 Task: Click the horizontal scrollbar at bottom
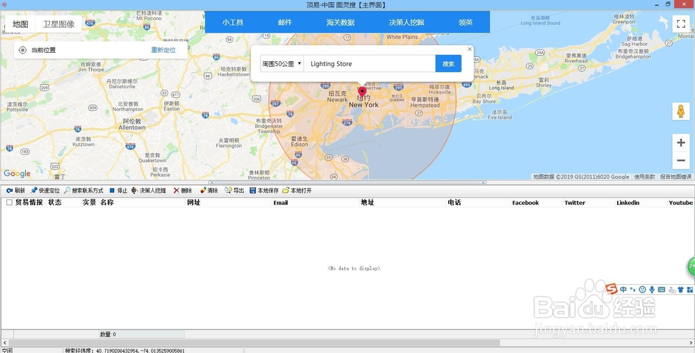pos(254,343)
